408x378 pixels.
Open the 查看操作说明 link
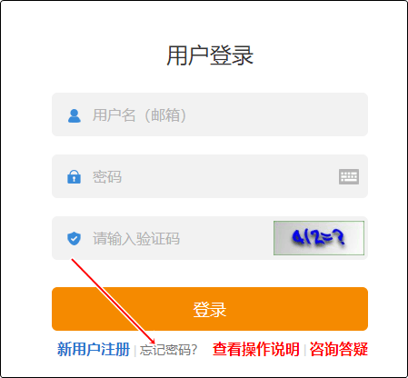coord(256,349)
